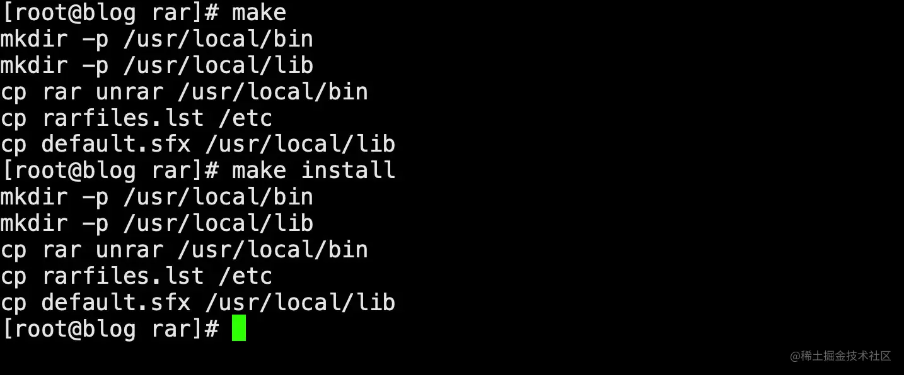
Task: Click the word 'install' in the command
Action: coord(348,171)
